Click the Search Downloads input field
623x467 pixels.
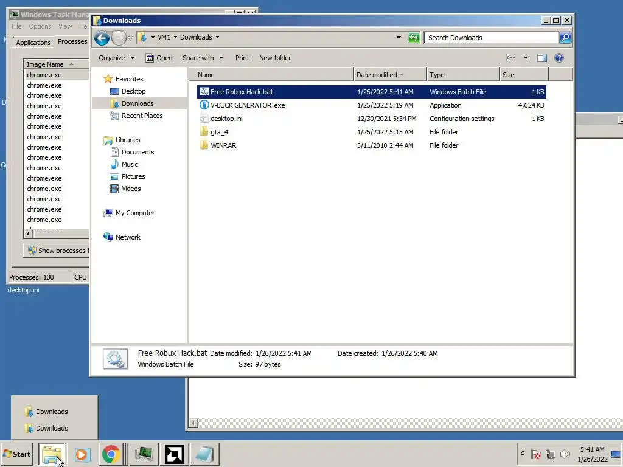(x=491, y=38)
